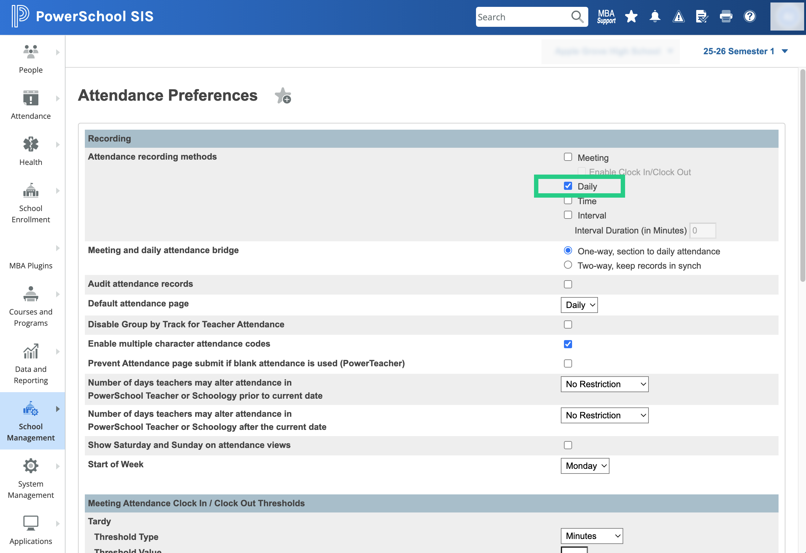This screenshot has width=806, height=553.
Task: Click the report queue document icon
Action: click(x=702, y=16)
